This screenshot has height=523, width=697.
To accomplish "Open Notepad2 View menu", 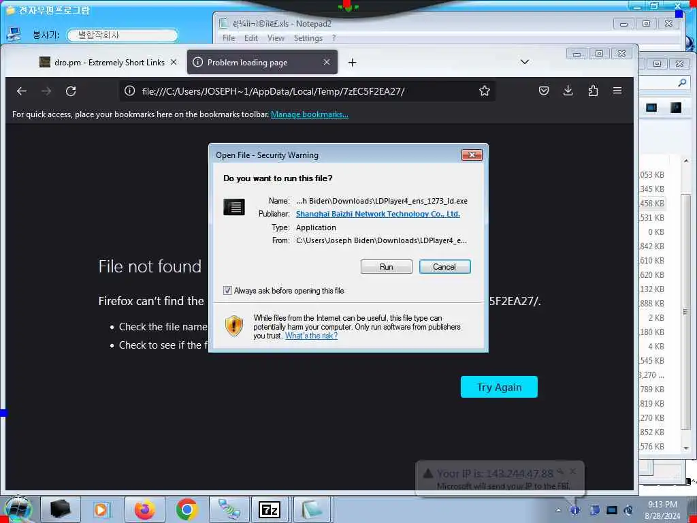I will [276, 38].
